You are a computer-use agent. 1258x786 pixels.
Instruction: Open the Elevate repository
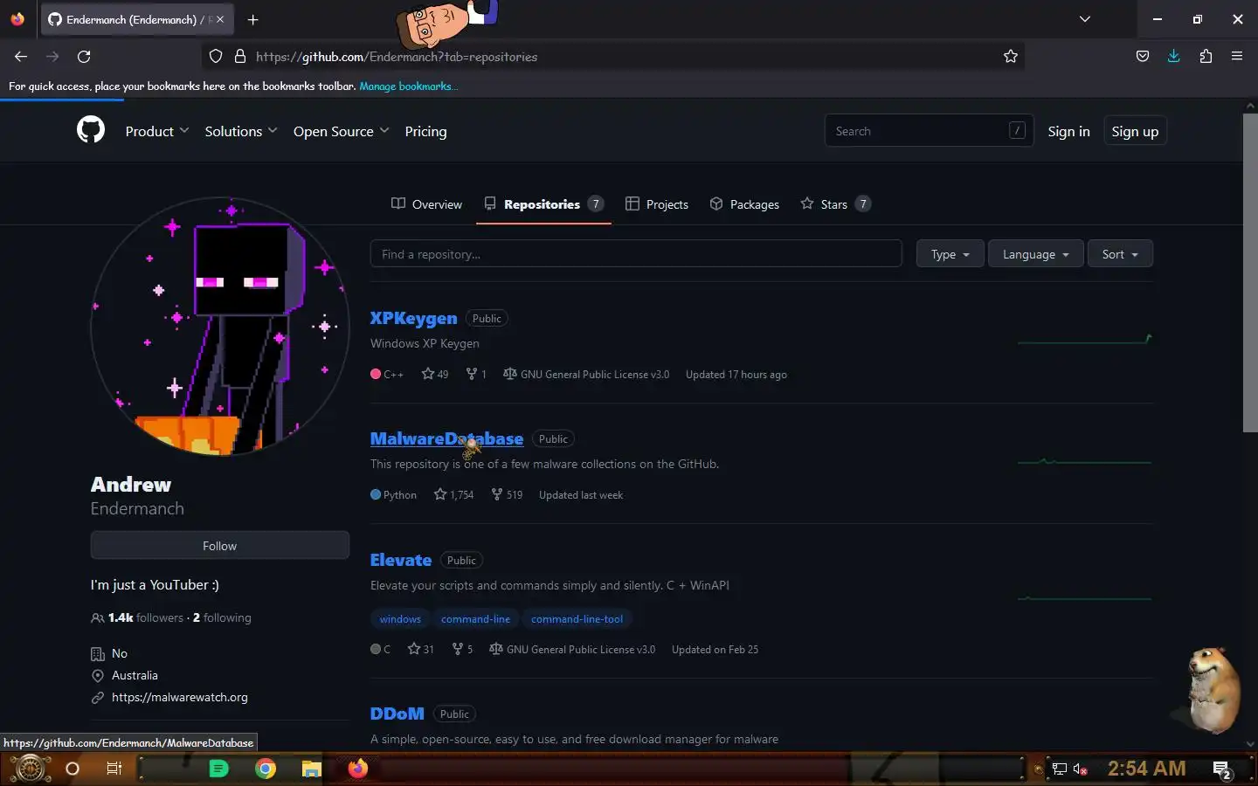[x=401, y=560]
